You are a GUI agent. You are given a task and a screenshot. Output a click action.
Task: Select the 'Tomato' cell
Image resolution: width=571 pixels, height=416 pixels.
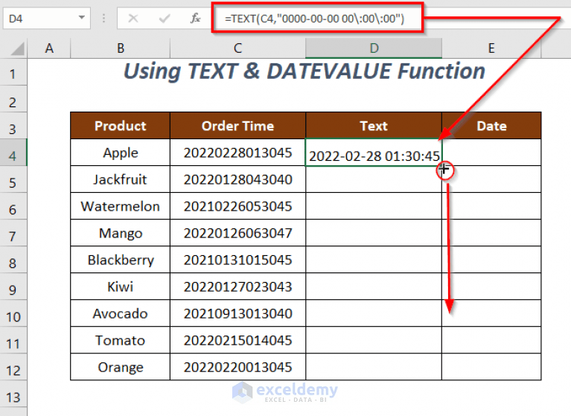[120, 340]
